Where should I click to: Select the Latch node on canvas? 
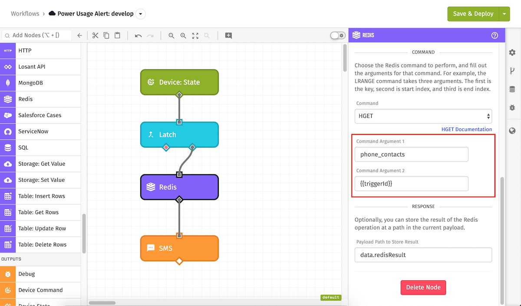179,134
